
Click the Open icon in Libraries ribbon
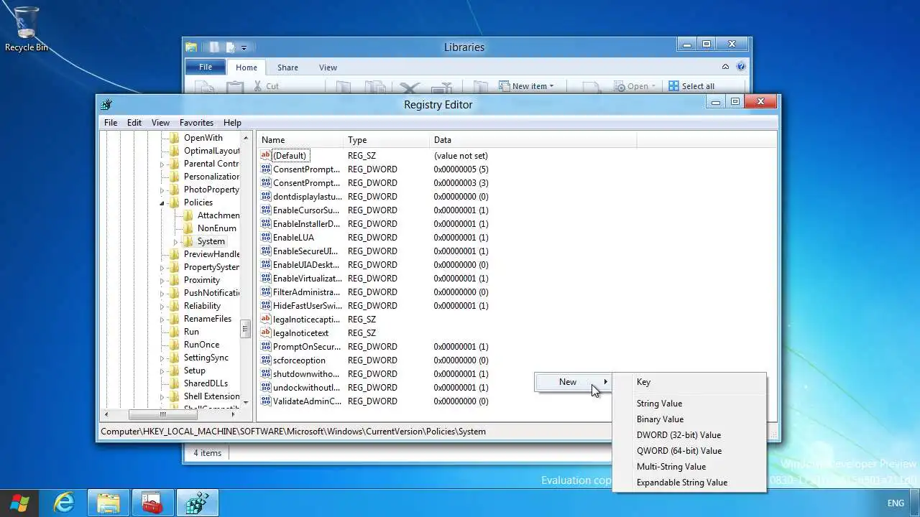tap(620, 86)
